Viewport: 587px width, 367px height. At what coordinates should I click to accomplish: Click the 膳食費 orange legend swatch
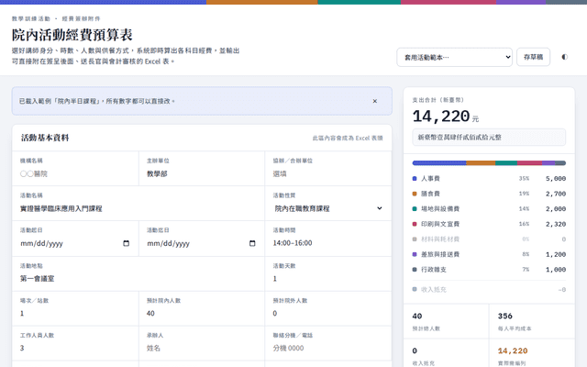415,194
